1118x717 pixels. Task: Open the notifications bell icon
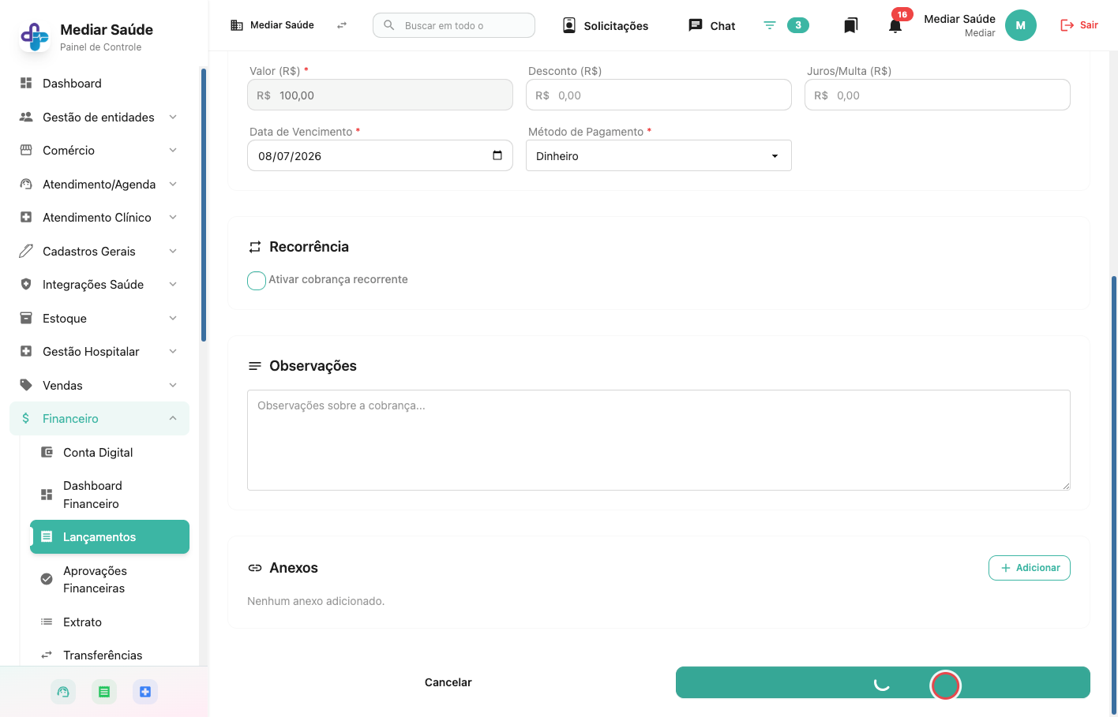pyautogui.click(x=895, y=26)
